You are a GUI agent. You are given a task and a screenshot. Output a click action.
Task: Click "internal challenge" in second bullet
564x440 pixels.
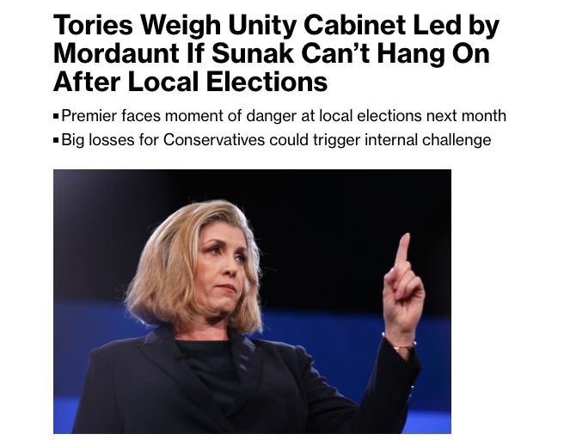coord(427,139)
